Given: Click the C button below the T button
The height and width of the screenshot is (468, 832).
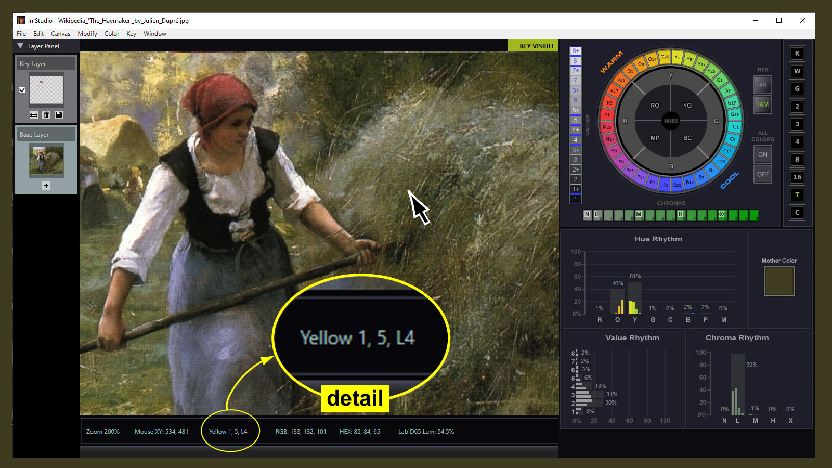Looking at the screenshot, I should [797, 213].
